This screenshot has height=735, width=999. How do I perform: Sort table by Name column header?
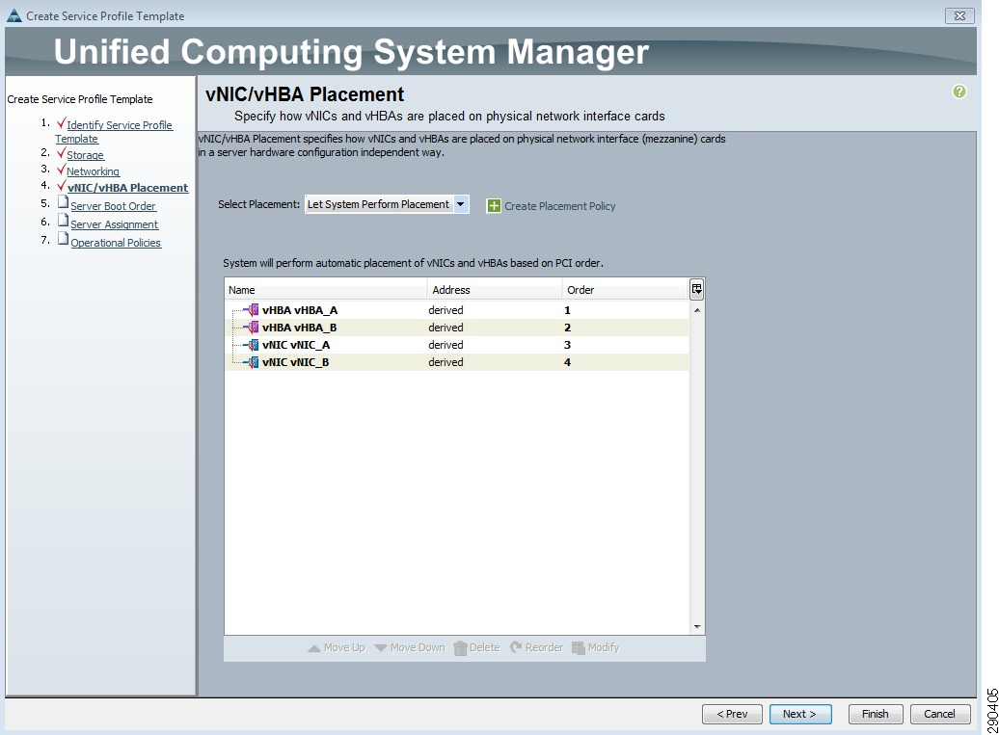[326, 290]
